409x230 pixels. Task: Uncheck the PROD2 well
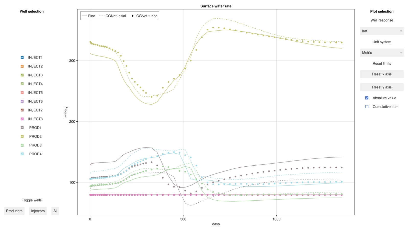22,136
